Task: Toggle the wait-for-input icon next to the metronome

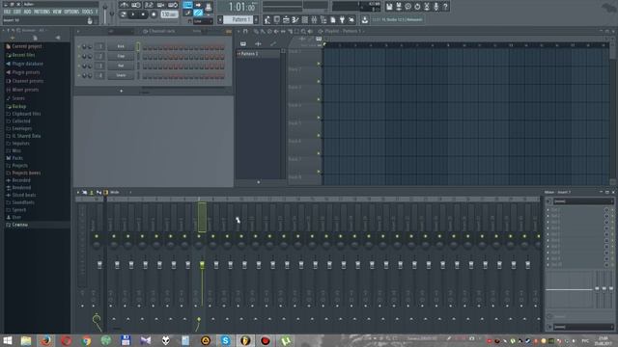Action: pyautogui.click(x=136, y=5)
